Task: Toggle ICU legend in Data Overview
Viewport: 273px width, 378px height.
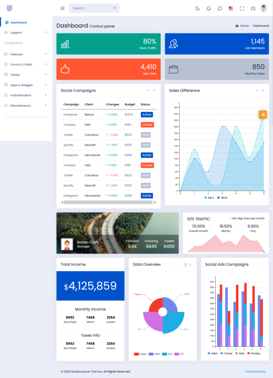Action: click(x=167, y=354)
